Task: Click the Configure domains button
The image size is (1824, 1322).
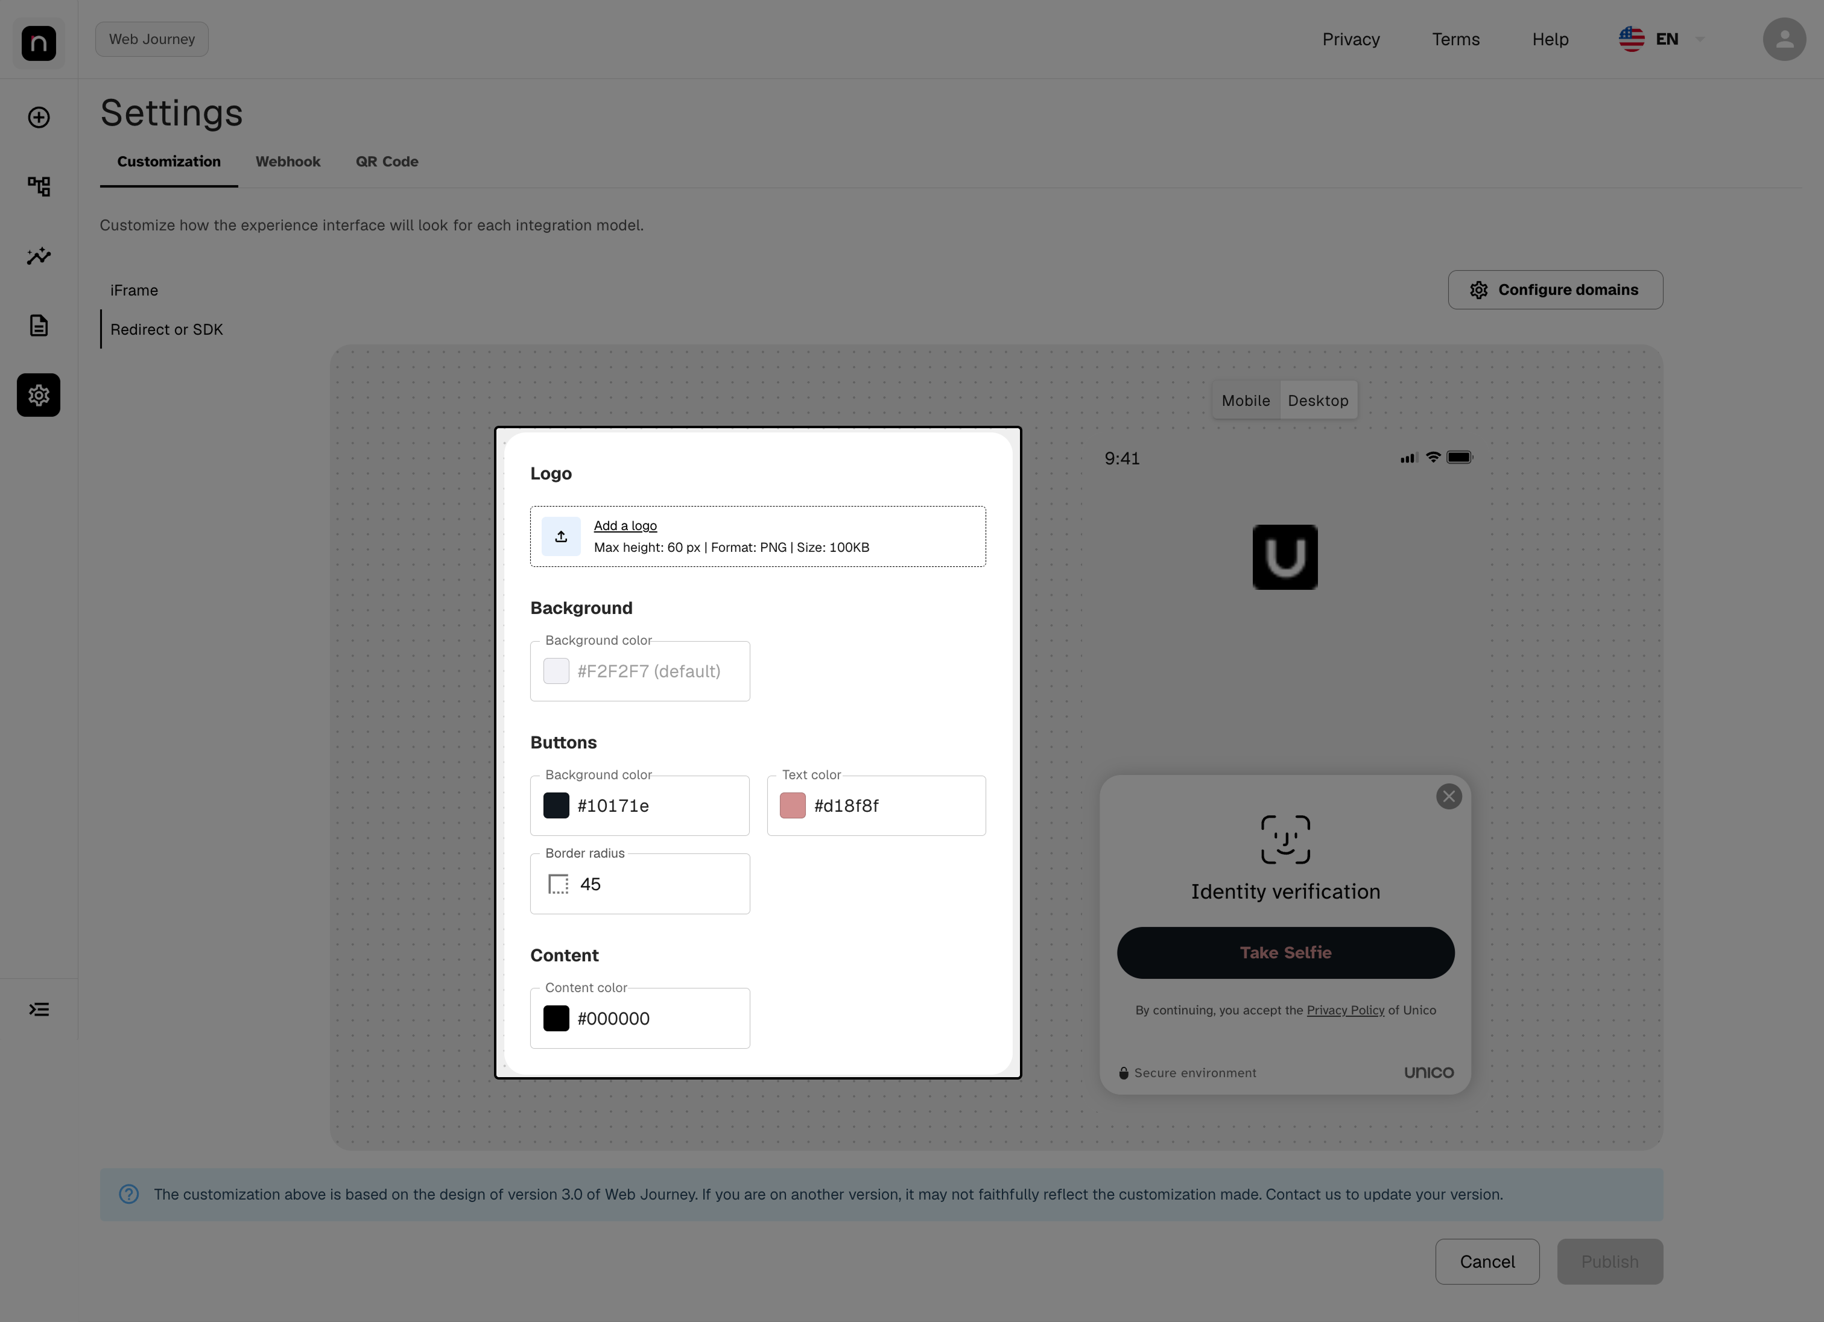Action: (x=1556, y=289)
